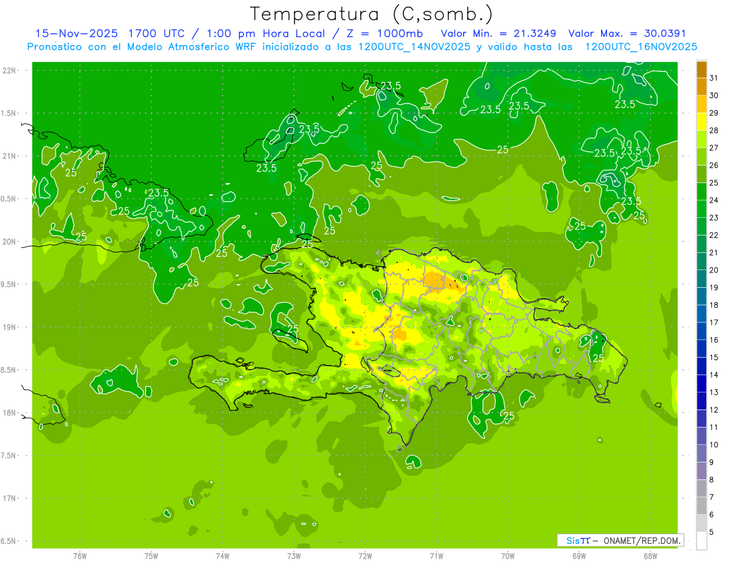Pick the dark blue swatch between 12 and 13
The width and height of the screenshot is (730, 564).
[x=701, y=401]
